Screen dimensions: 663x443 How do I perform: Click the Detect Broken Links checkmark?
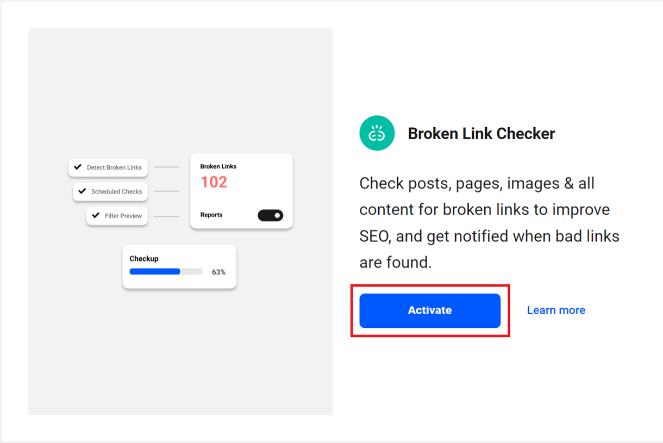(78, 167)
